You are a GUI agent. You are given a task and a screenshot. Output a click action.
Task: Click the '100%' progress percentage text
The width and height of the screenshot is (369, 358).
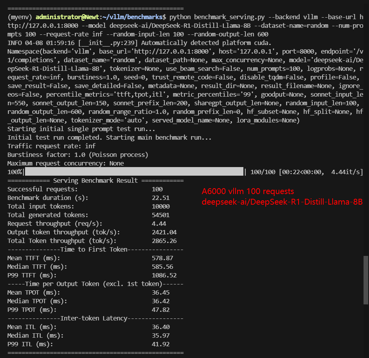coord(14,172)
